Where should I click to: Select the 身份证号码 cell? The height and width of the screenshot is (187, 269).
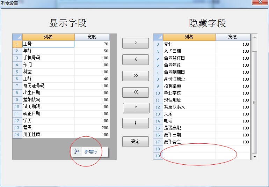coord(48,86)
